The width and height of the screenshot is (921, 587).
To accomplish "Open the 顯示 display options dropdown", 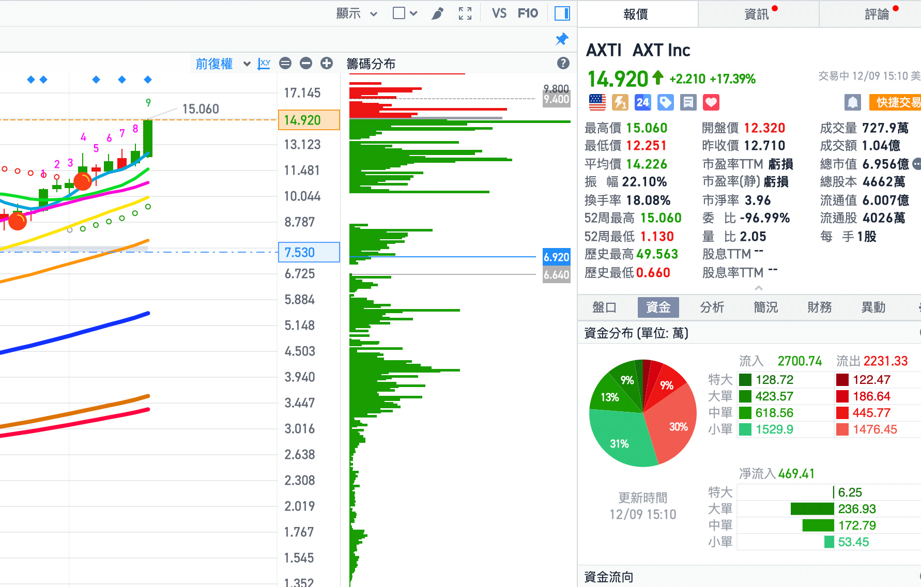I will pos(356,13).
